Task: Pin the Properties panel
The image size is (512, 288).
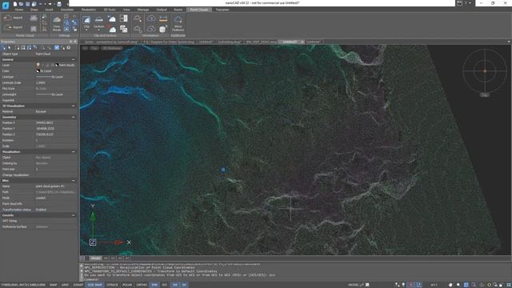Action: click(71, 42)
